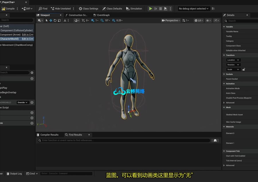The height and width of the screenshot is (182, 258).
Task: Open the Perspective view mode dropdown
Action: click(x=171, y=20)
